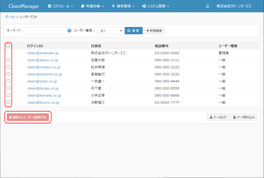Screen dimensions: 264x178
Task: Go to ポータル via breadcrumb link
Action: click(10, 17)
